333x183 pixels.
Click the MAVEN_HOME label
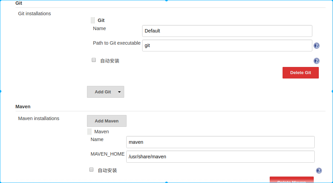click(108, 154)
